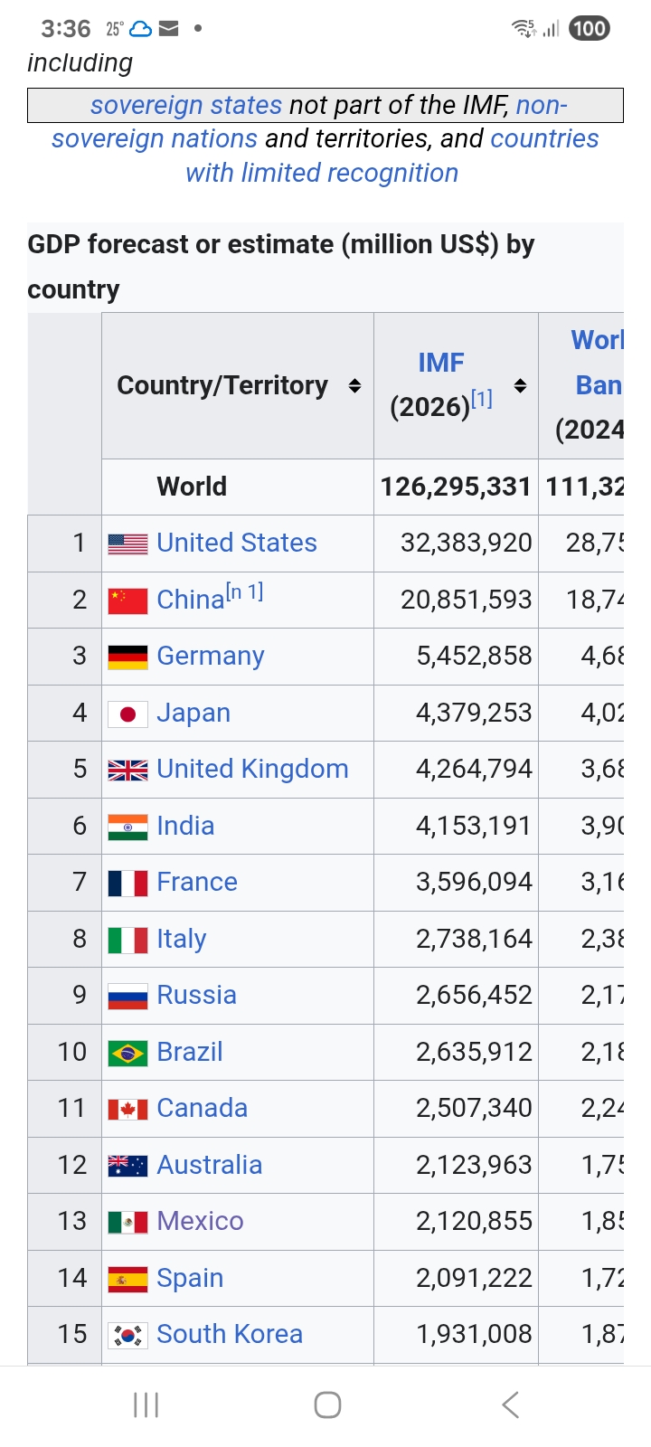Open the India article link
Screen dimensions: 651x1447
tap(185, 826)
